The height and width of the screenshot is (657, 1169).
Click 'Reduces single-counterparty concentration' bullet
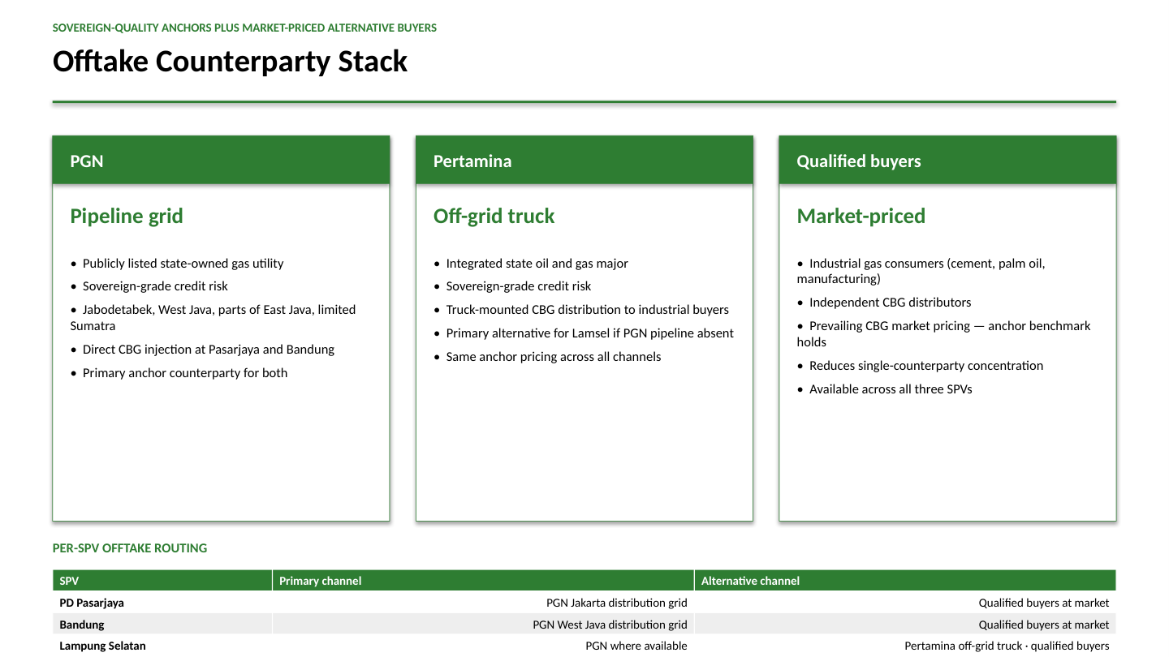coord(921,366)
